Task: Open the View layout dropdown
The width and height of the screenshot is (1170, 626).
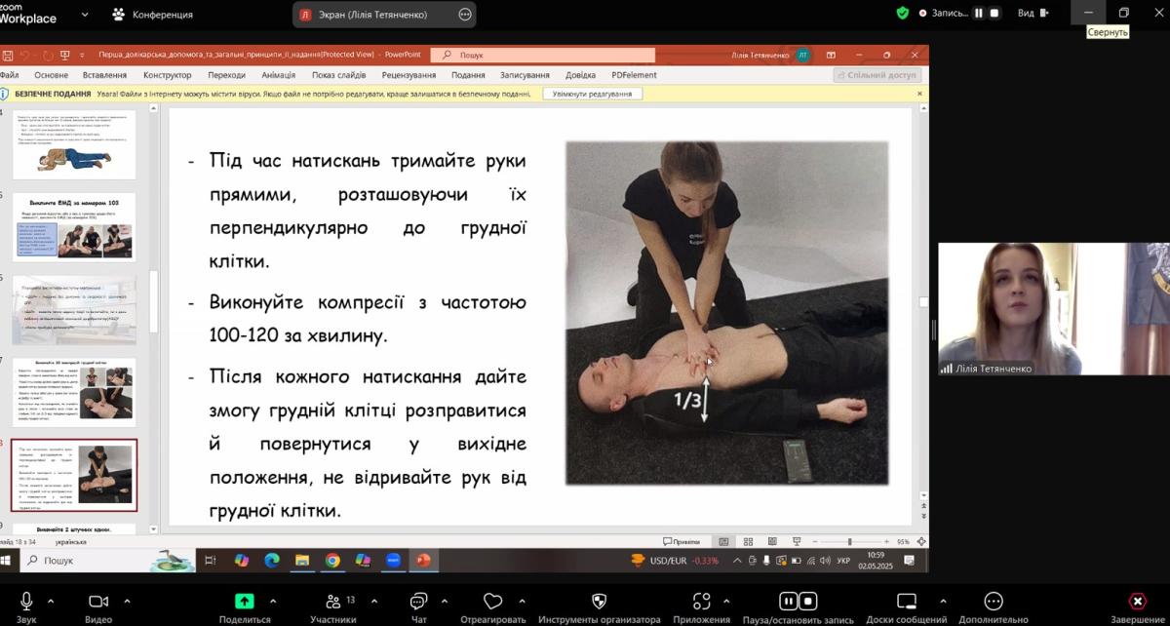Action: point(1032,14)
